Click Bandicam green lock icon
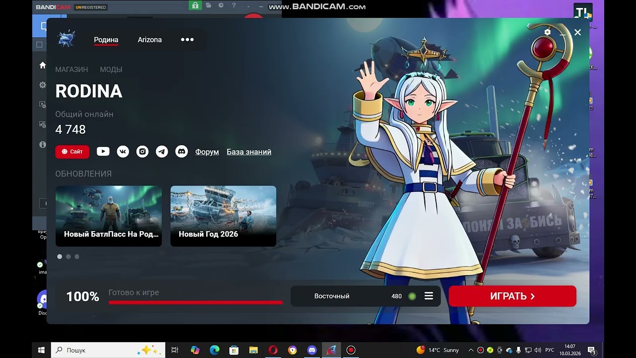 coord(195,5)
